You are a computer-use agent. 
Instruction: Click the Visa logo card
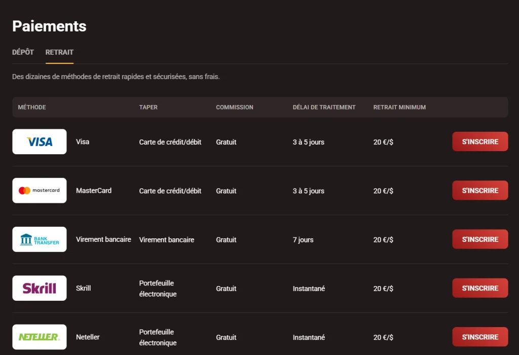pos(40,141)
